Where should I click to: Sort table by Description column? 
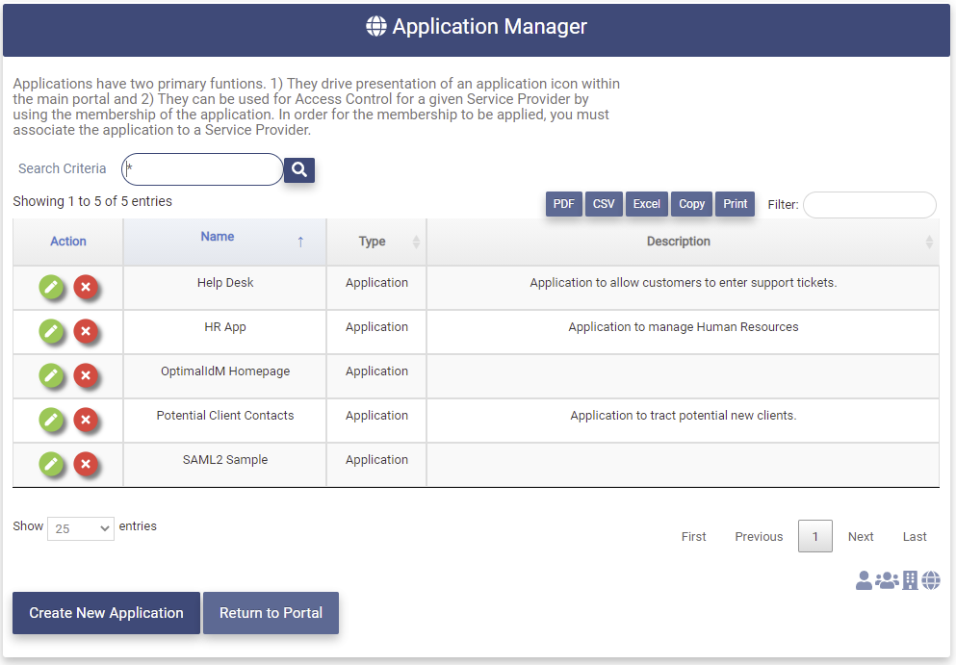683,242
